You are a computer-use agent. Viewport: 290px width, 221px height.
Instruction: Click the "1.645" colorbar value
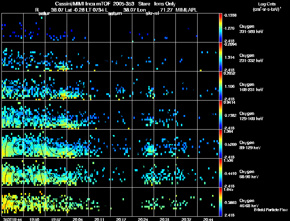pyautogui.click(x=228, y=189)
